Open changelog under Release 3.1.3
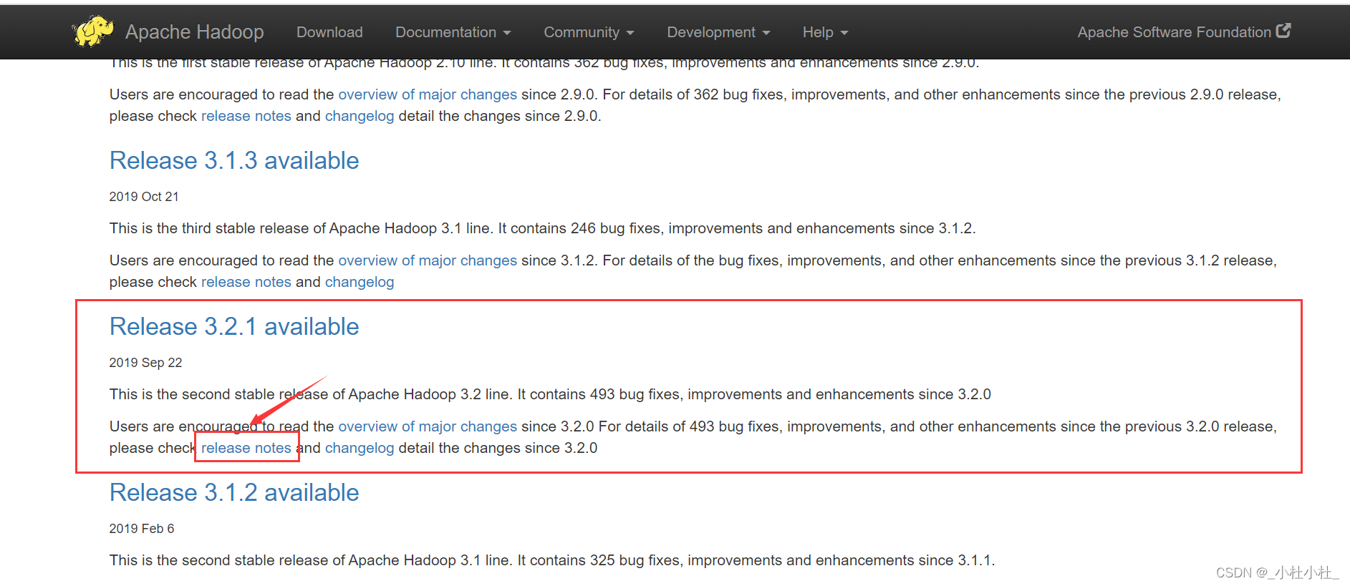The image size is (1350, 586). click(x=360, y=282)
